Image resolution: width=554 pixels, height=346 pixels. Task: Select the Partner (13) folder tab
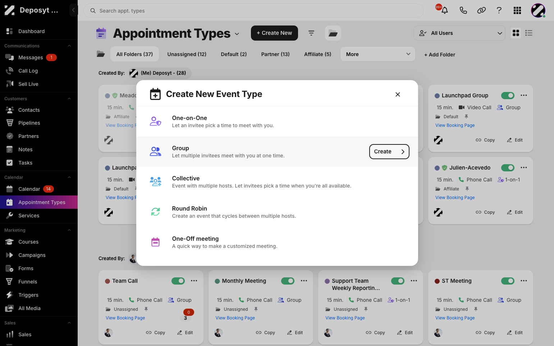coord(275,54)
